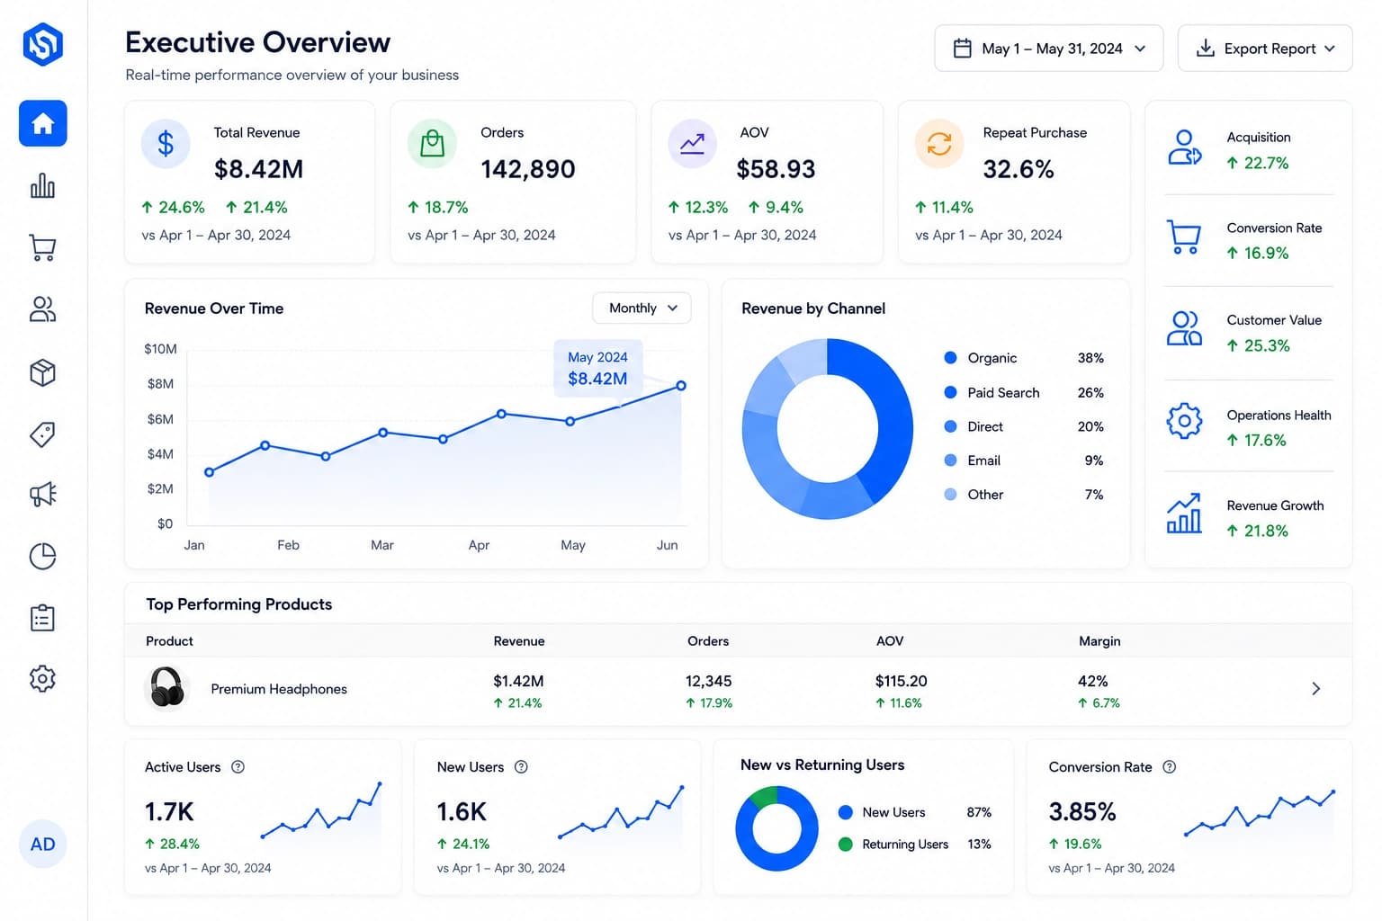The height and width of the screenshot is (921, 1382).
Task: Click the Operations Health gear icon
Action: [1184, 421]
